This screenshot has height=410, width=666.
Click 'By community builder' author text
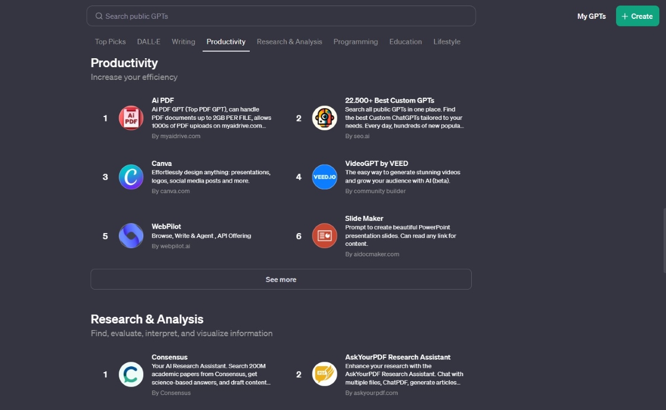coord(376,191)
